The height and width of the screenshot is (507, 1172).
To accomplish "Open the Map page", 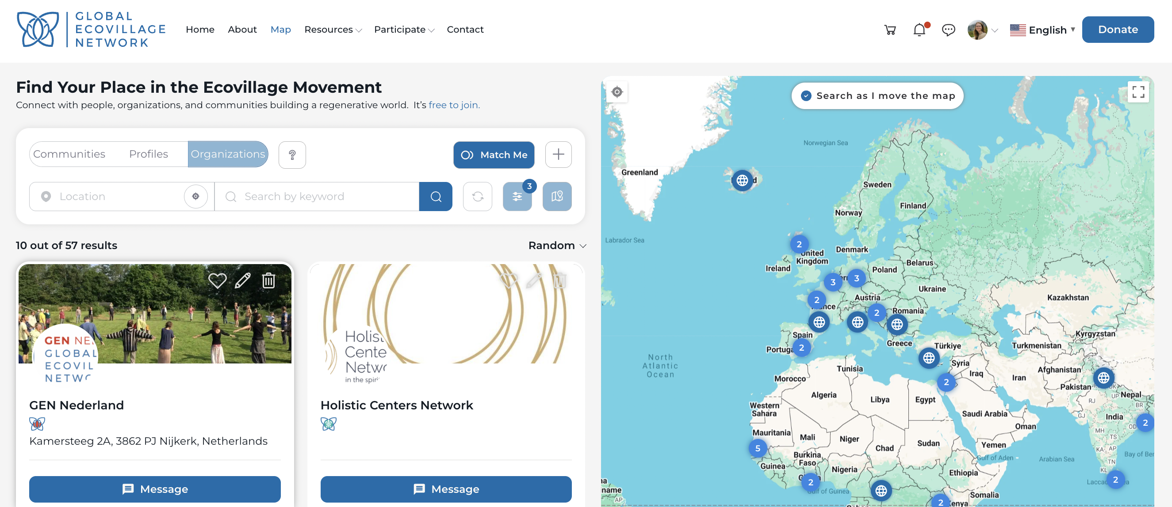I will pyautogui.click(x=281, y=30).
